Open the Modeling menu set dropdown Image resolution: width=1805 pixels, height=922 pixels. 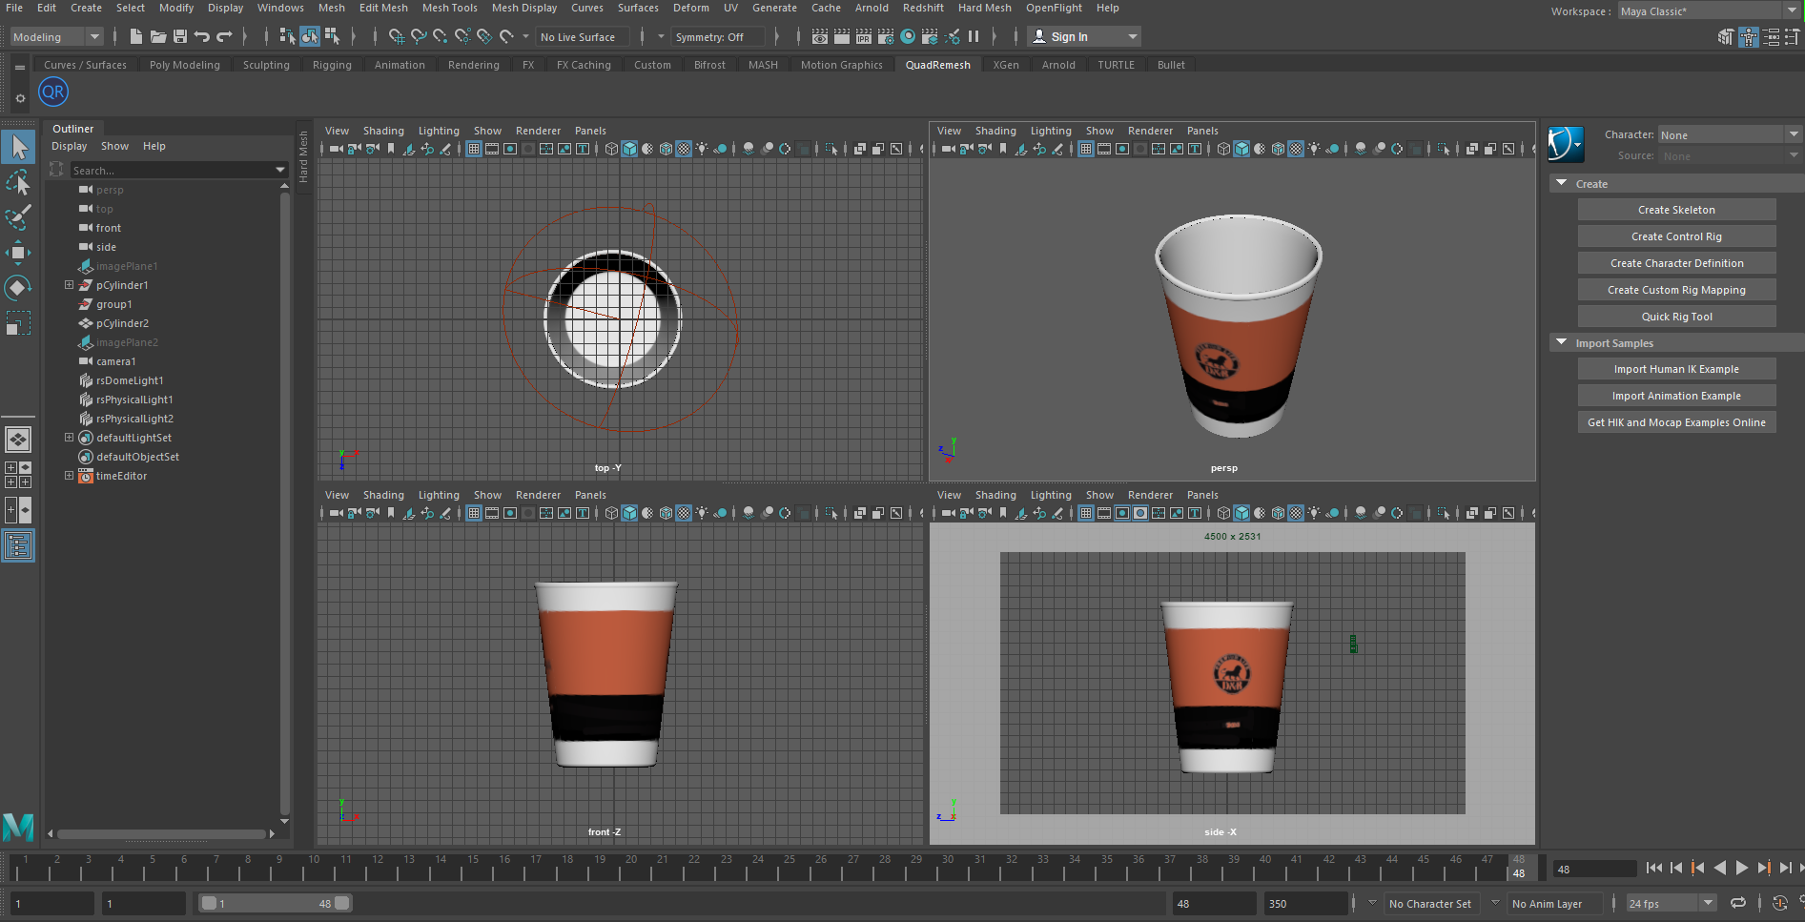tap(56, 36)
